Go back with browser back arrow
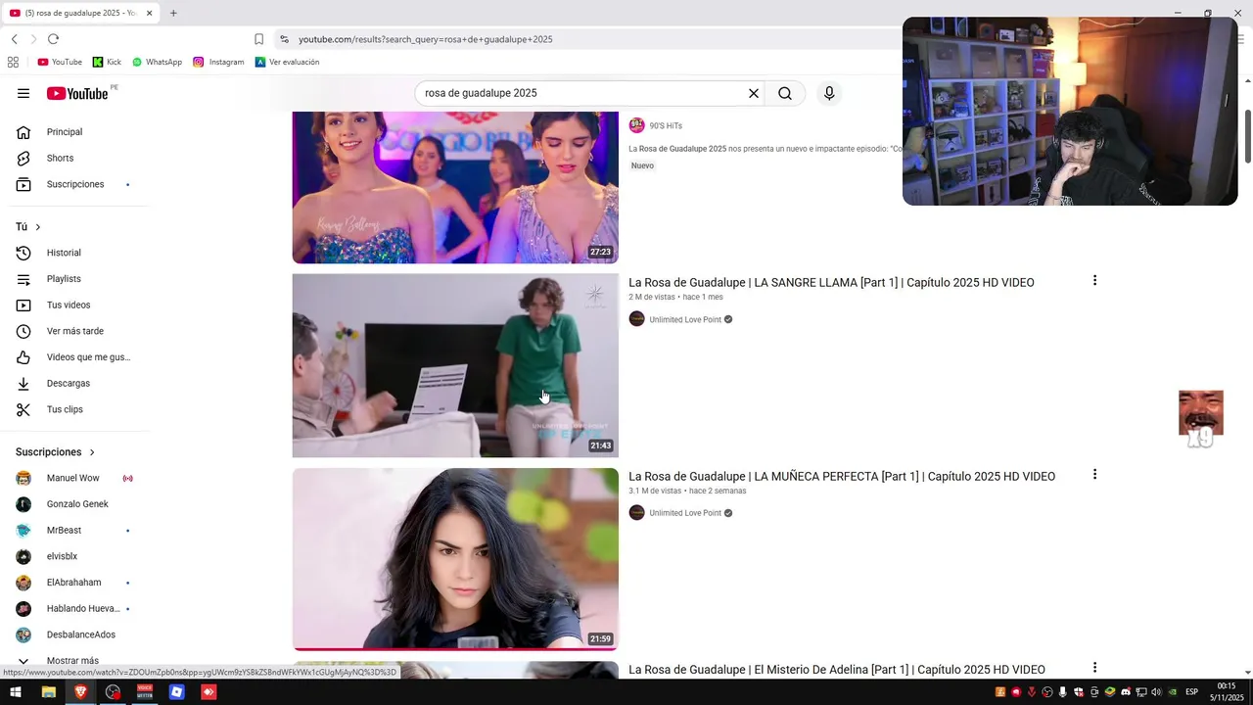Image resolution: width=1253 pixels, height=705 pixels. tap(15, 39)
